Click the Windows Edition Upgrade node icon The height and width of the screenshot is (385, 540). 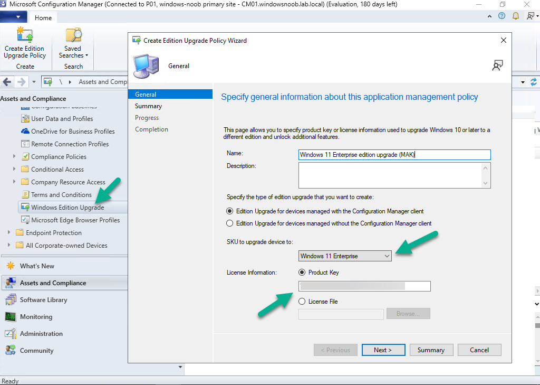[x=25, y=208]
